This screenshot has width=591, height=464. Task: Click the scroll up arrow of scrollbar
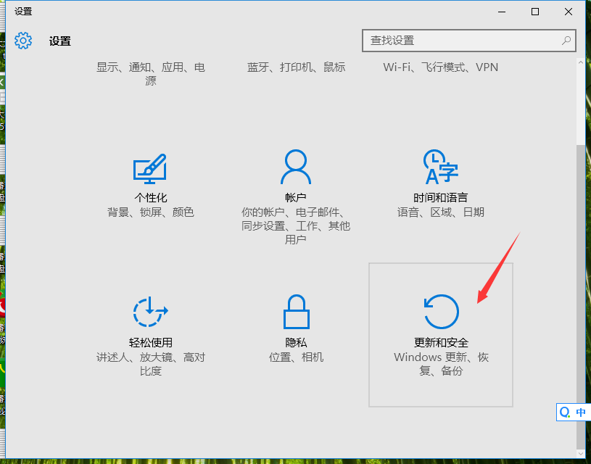coord(580,62)
